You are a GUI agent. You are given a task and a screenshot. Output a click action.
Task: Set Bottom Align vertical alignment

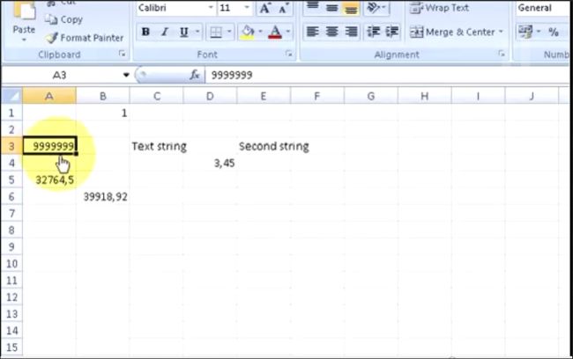(351, 7)
